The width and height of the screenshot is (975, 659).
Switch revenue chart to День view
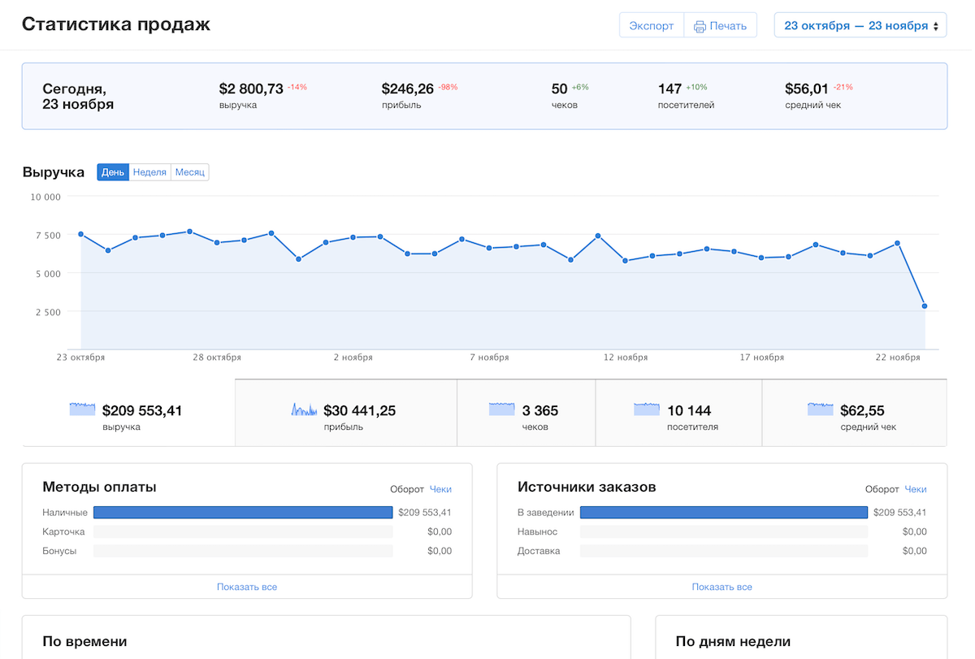click(113, 172)
